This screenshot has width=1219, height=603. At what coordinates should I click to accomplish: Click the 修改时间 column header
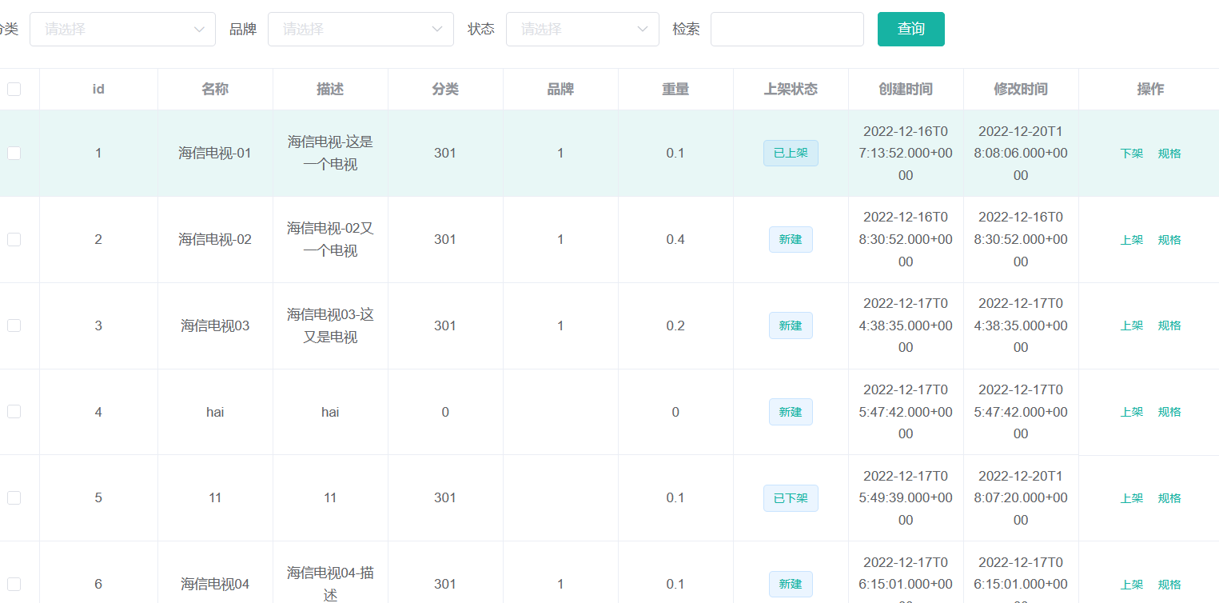tap(1021, 89)
